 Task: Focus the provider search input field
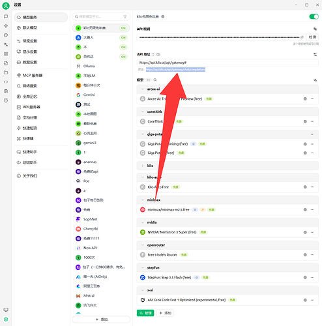[100, 16]
